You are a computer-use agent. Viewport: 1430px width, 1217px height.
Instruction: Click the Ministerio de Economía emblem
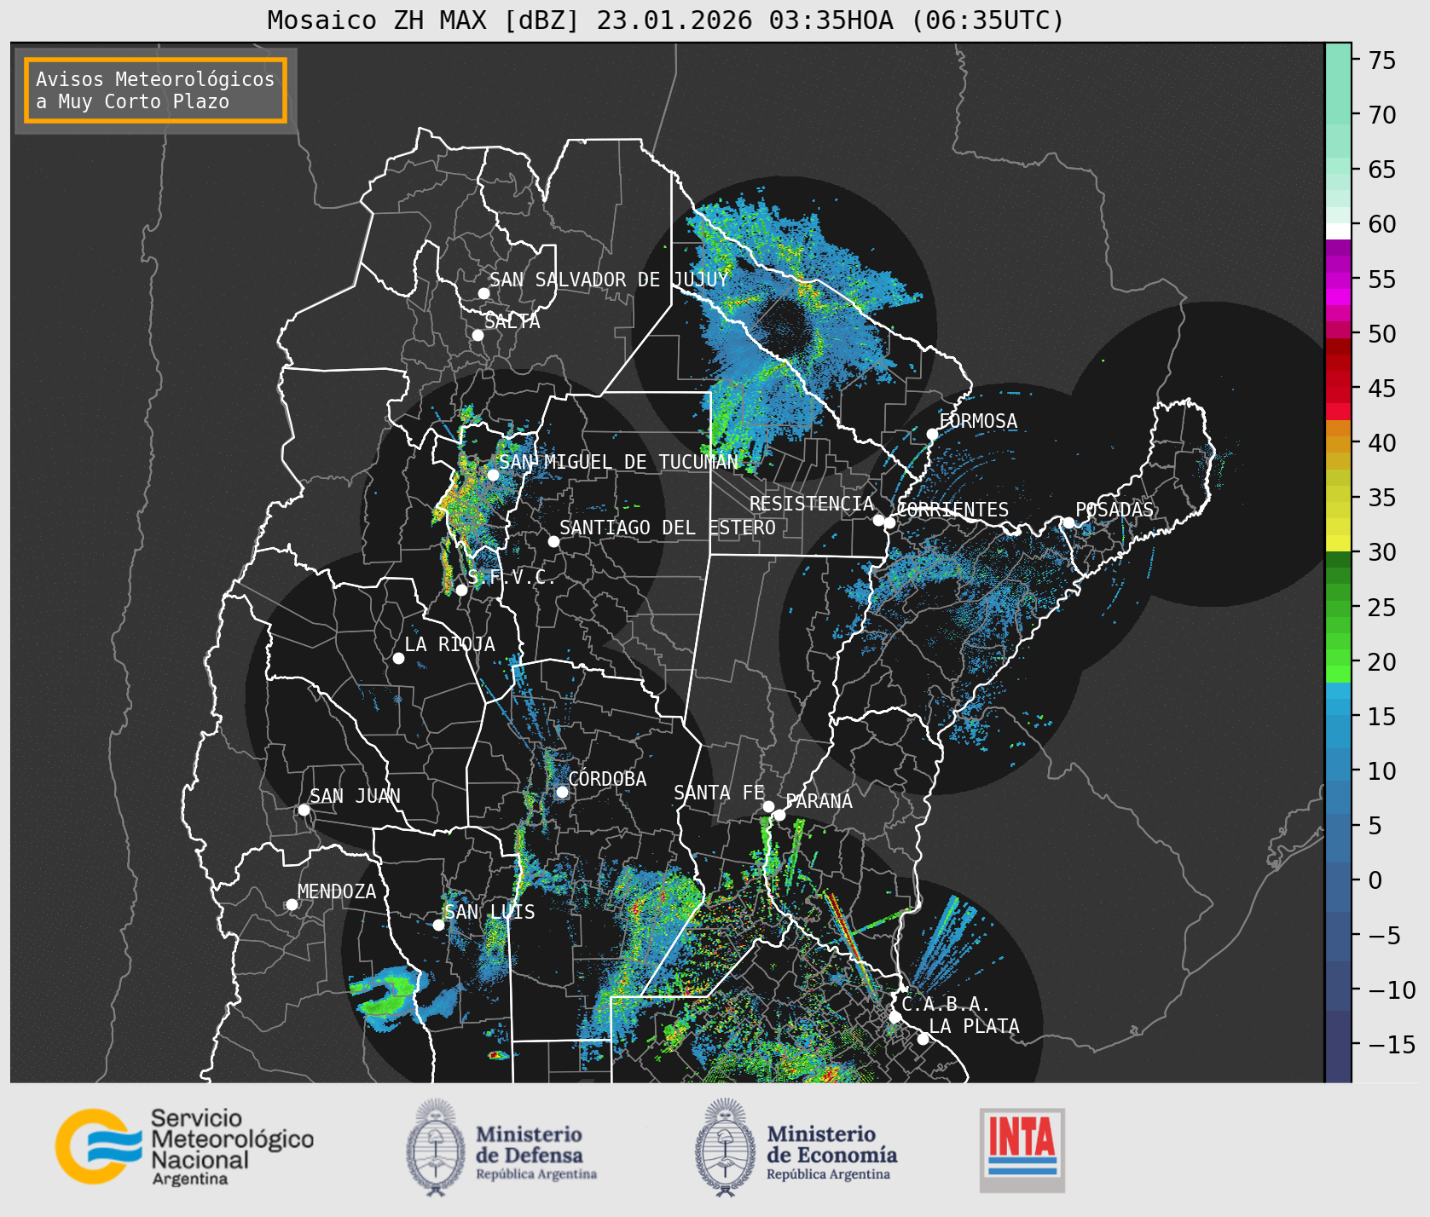[725, 1147]
